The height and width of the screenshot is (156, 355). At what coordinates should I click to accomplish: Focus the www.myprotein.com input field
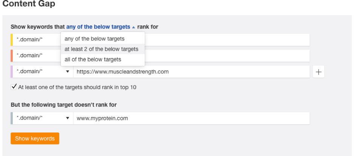tap(192, 118)
